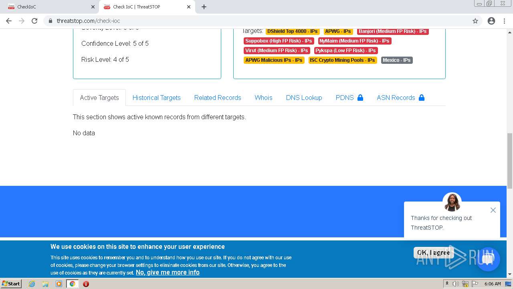The image size is (513, 289).
Task: Reload the page with refresh icon
Action: [x=34, y=21]
